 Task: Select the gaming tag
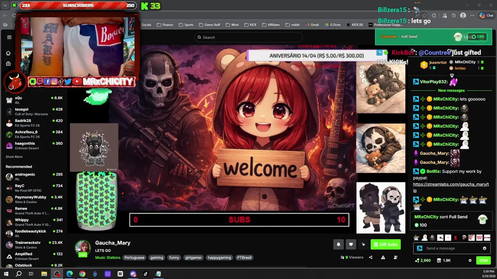[x=157, y=258]
